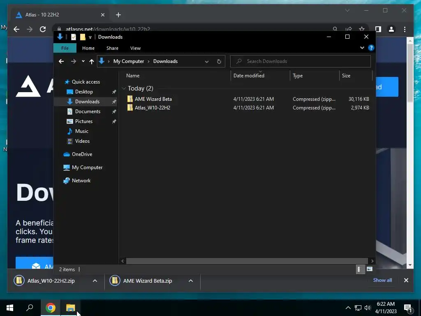421x316 pixels.
Task: Switch to large icons view layout
Action: [x=370, y=269]
